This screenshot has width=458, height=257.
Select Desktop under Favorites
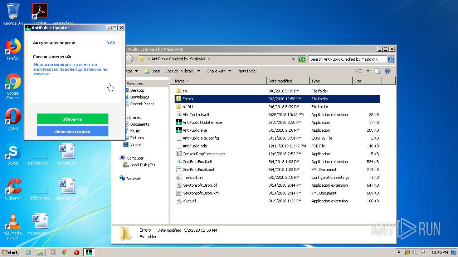137,90
